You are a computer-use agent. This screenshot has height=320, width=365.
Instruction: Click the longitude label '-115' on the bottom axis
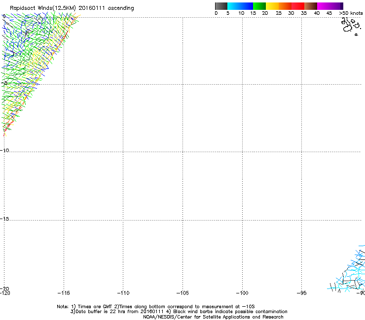(x=64, y=293)
